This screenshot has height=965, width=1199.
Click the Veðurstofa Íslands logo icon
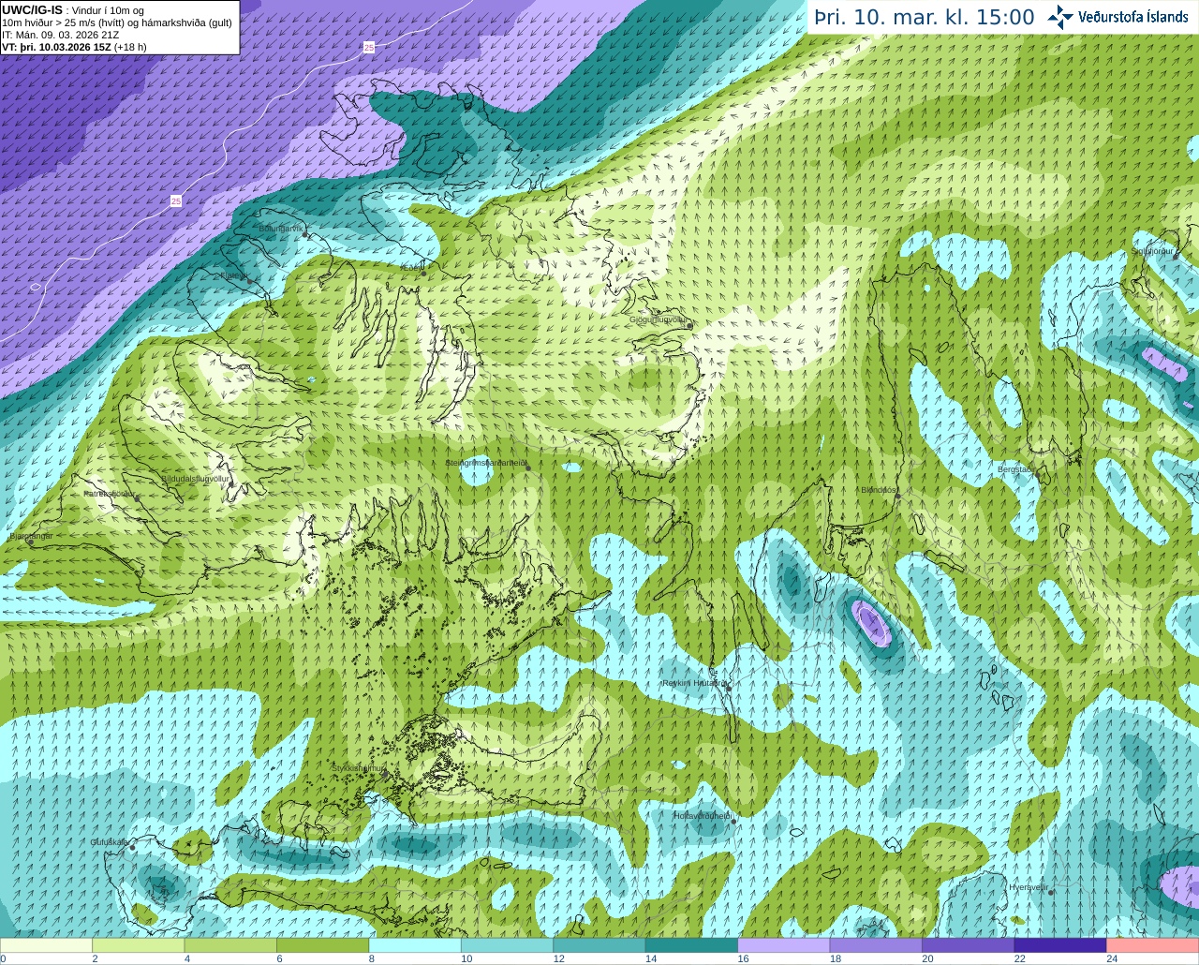point(1059,17)
